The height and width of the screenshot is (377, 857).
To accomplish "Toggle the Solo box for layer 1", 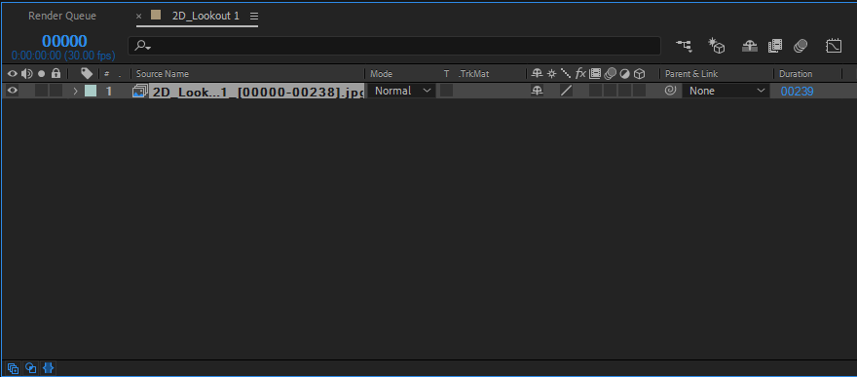I will pos(41,91).
